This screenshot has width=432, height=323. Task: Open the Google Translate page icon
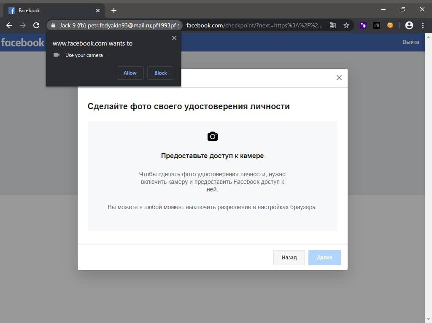coord(333,26)
